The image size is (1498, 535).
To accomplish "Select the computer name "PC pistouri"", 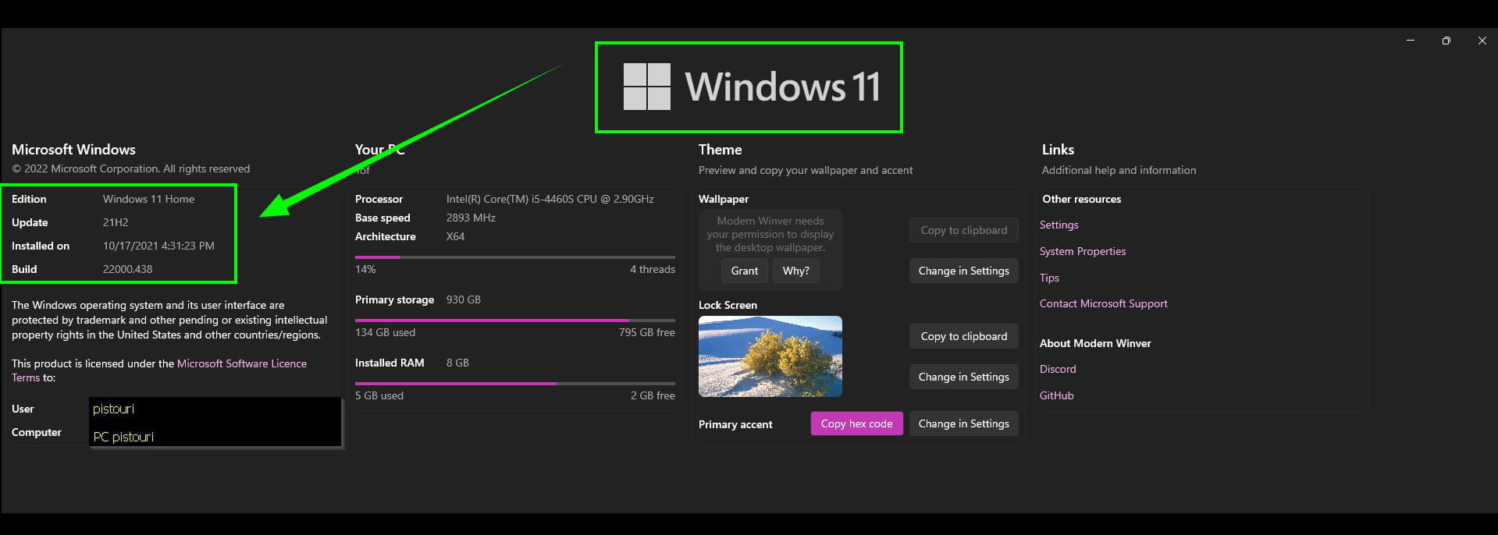I will tap(123, 437).
